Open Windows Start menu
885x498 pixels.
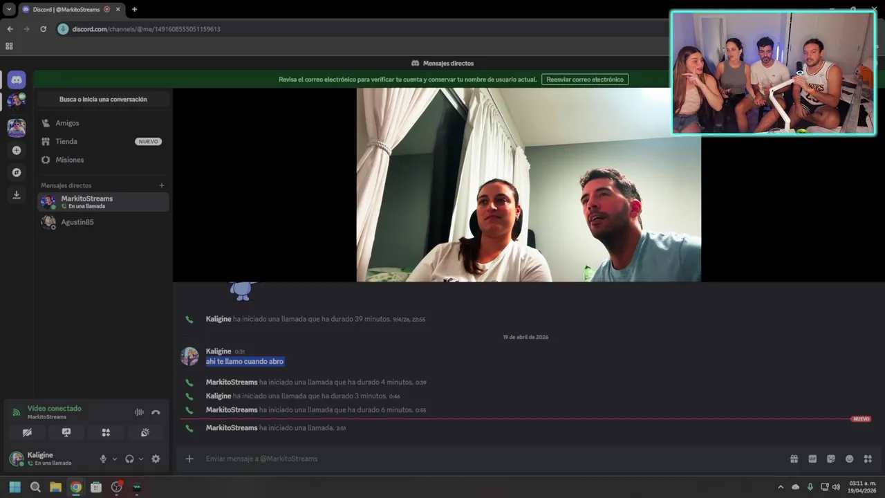pos(15,487)
